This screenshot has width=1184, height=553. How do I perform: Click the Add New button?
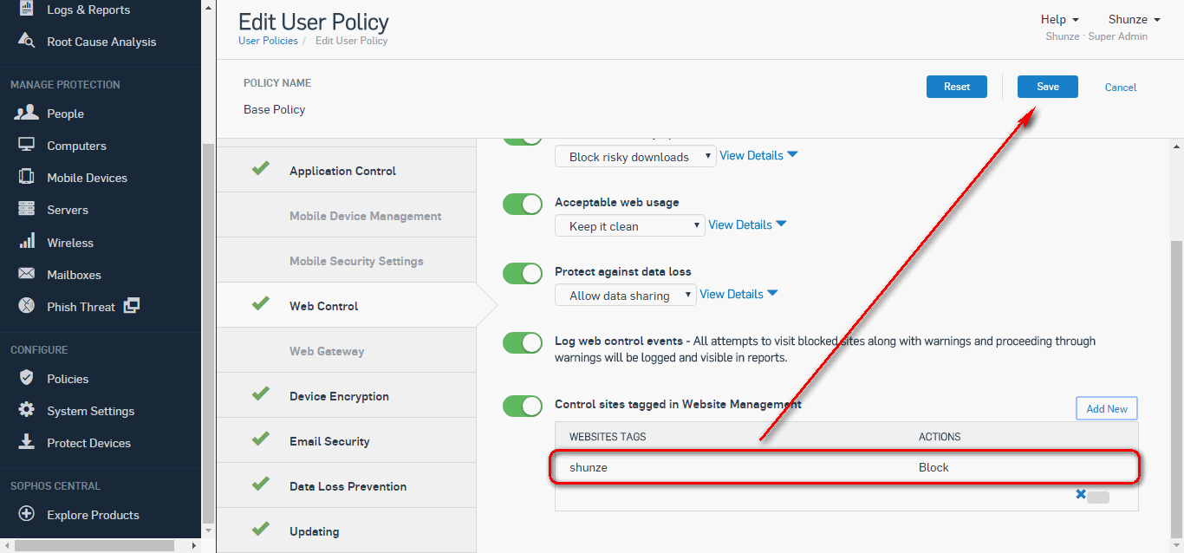pyautogui.click(x=1107, y=408)
